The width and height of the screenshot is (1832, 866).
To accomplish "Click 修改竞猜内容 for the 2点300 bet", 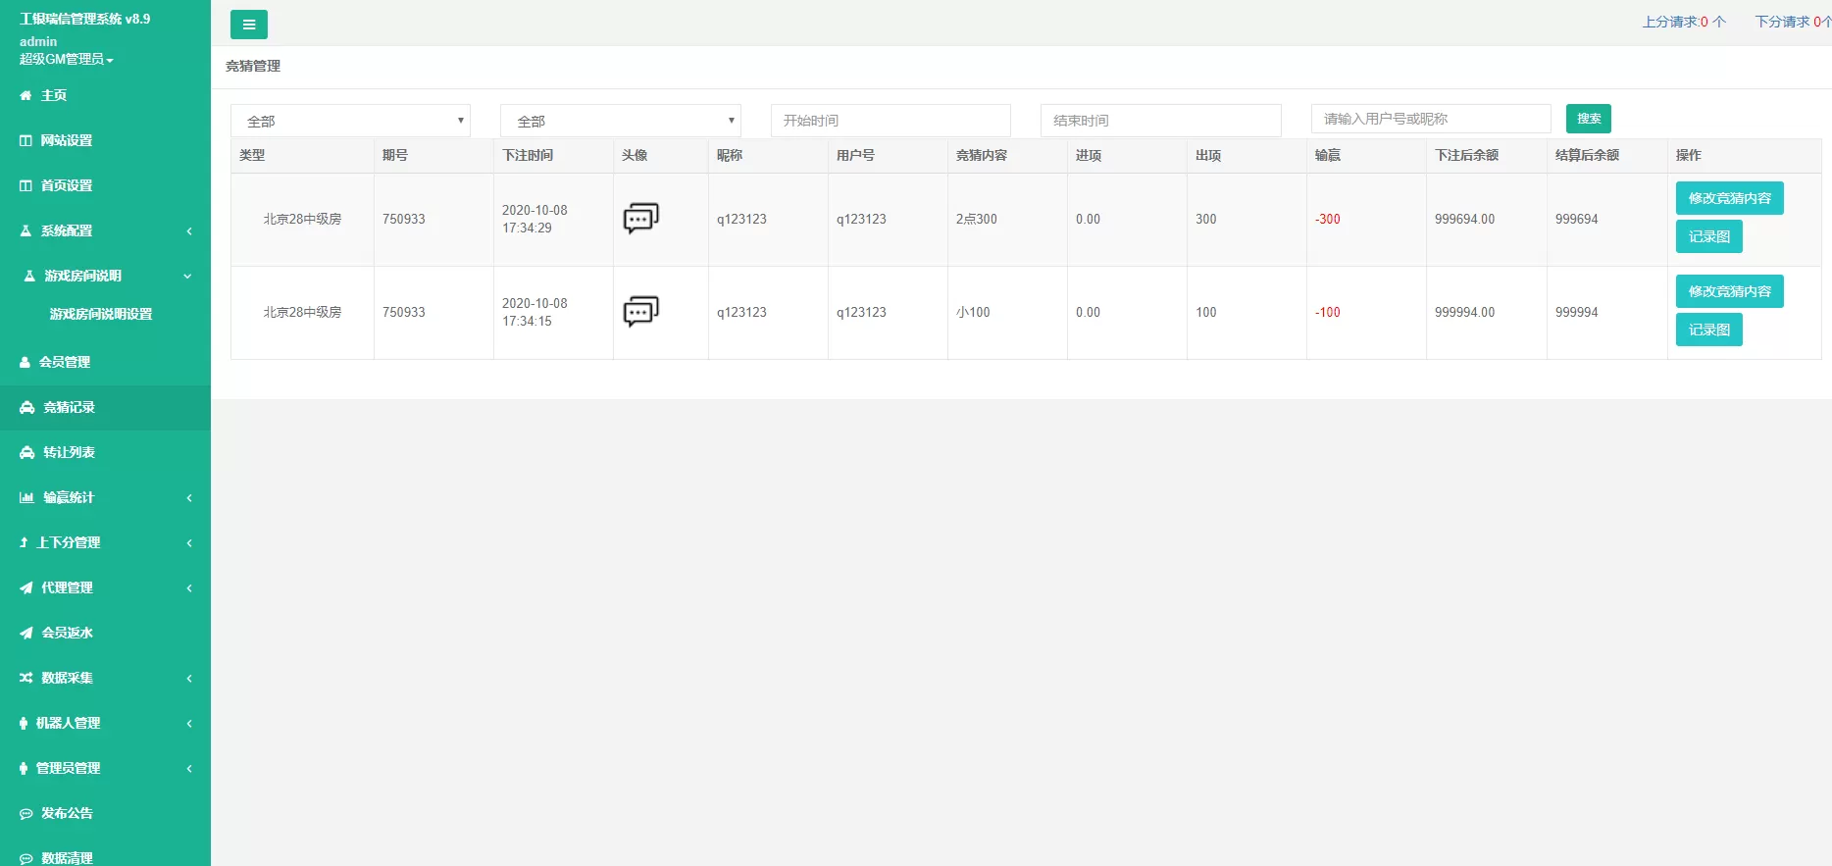I will 1729,198.
